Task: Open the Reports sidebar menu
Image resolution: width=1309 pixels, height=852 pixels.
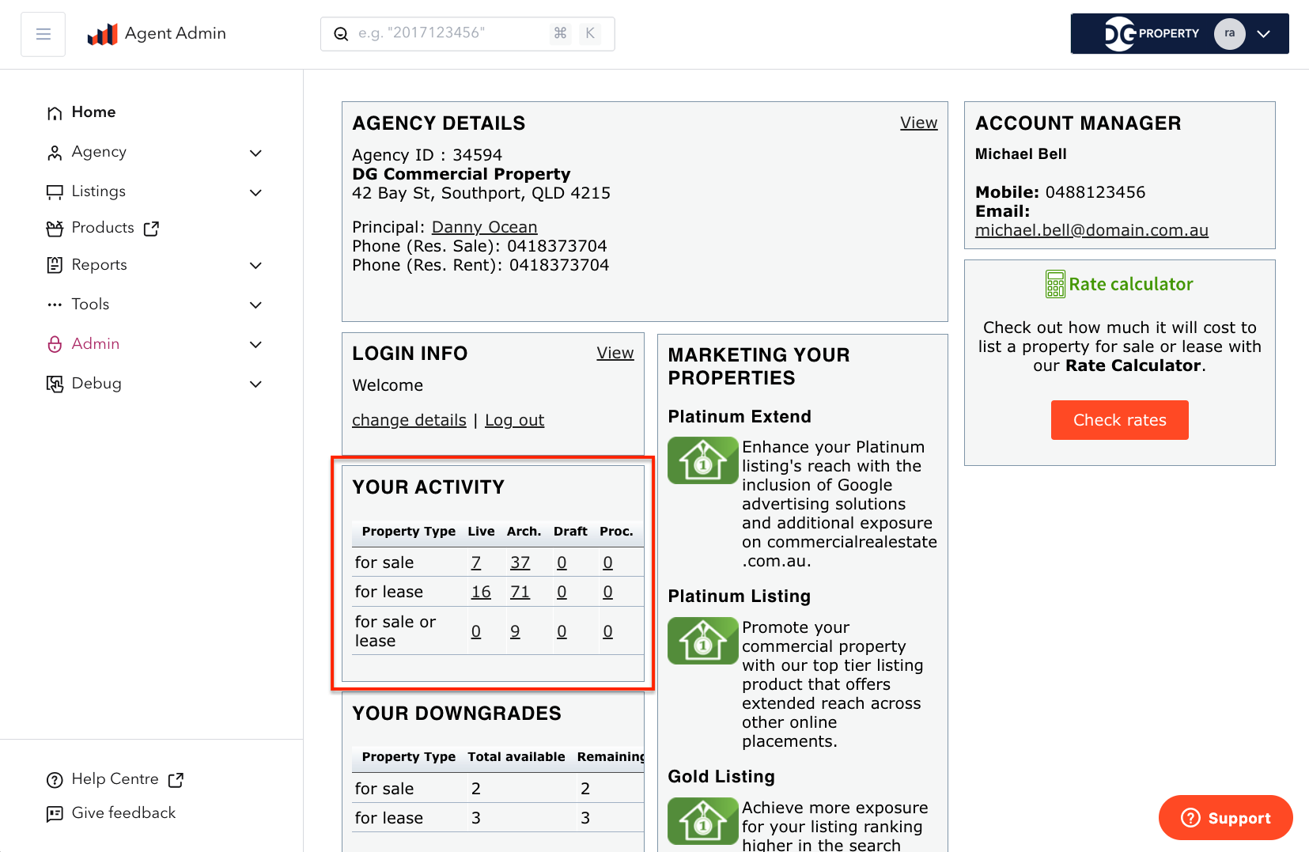Action: 100,265
